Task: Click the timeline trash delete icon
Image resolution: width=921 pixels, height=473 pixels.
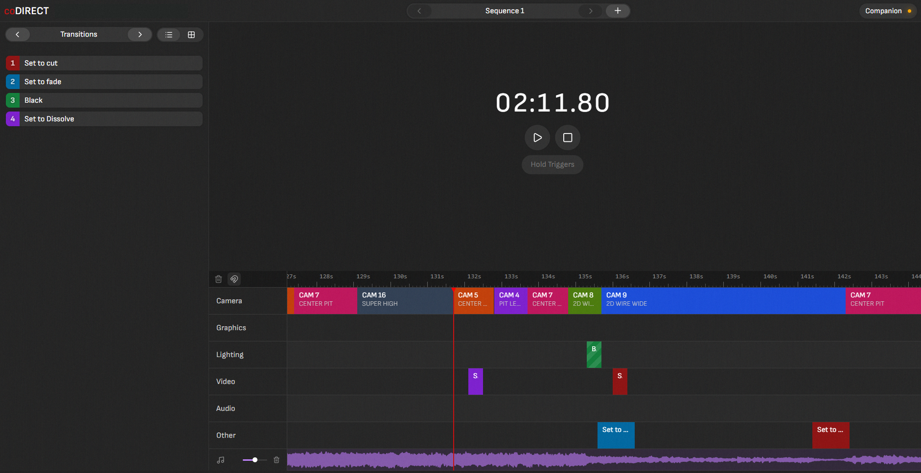Action: point(219,279)
